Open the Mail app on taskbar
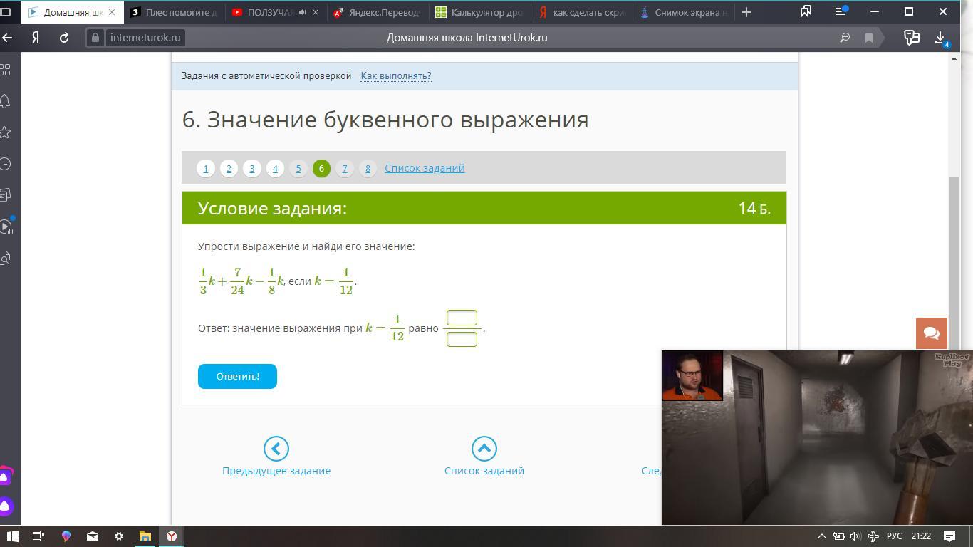The image size is (973, 547). [x=93, y=536]
